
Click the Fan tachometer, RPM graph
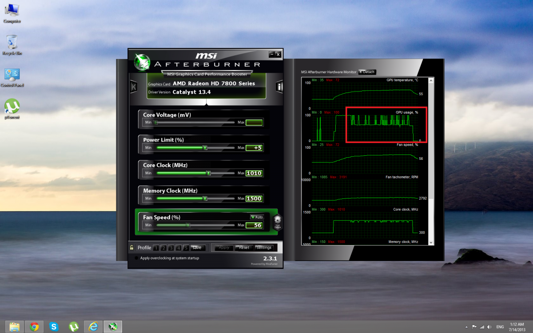(365, 192)
